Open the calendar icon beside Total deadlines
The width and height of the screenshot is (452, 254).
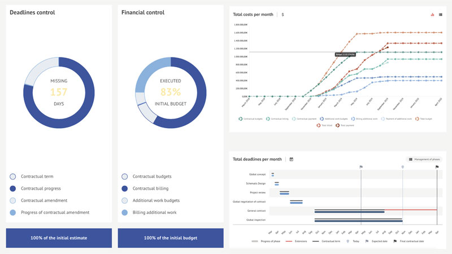[292, 159]
